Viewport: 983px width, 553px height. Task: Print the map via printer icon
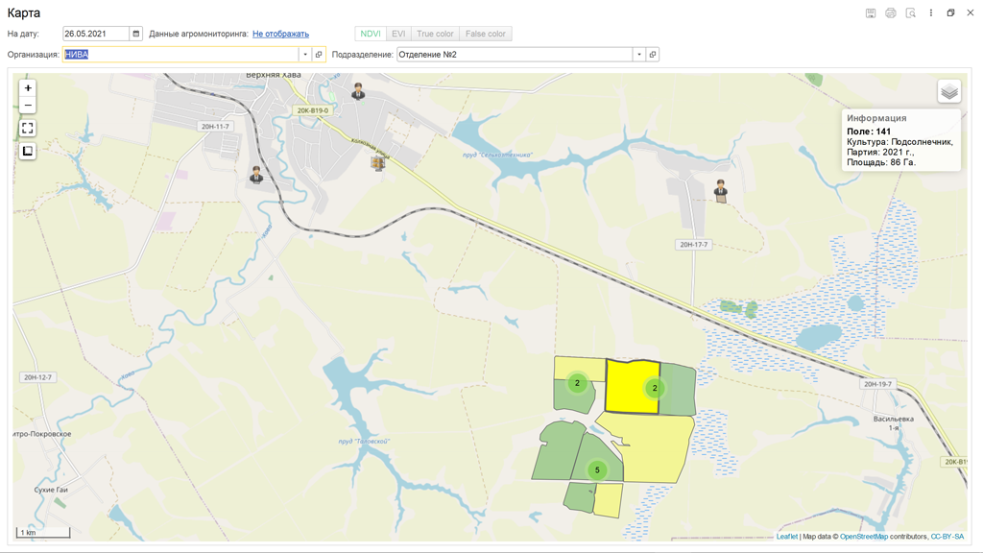coord(891,13)
